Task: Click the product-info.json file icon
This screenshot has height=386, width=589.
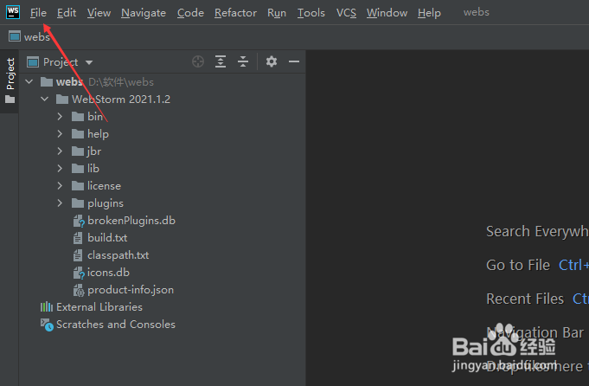Action: (x=79, y=290)
